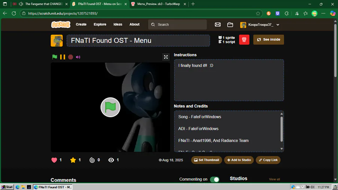Launch Edge from the taskbar quick launch
This screenshot has width=338, height=190.
(x=17, y=187)
